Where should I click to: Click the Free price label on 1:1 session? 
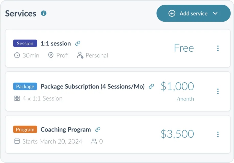click(184, 48)
